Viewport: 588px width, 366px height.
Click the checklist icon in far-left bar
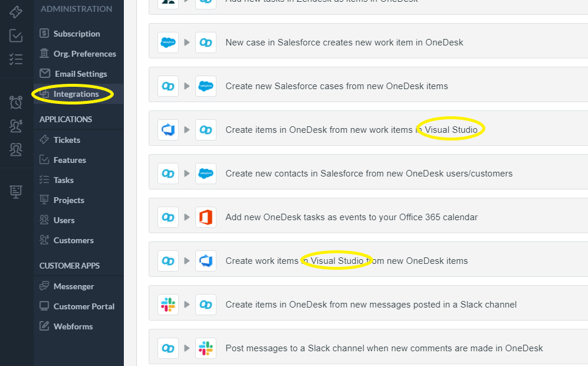(16, 59)
